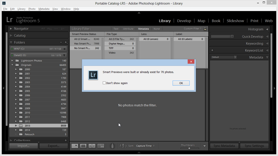Set Navigator zoom to 2:1

[63, 29]
